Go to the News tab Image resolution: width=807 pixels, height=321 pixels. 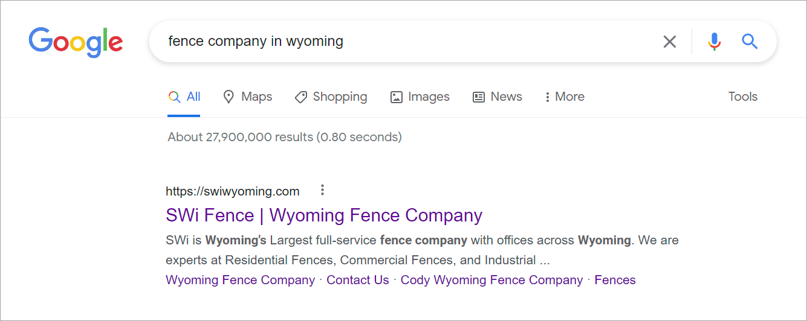pos(497,97)
